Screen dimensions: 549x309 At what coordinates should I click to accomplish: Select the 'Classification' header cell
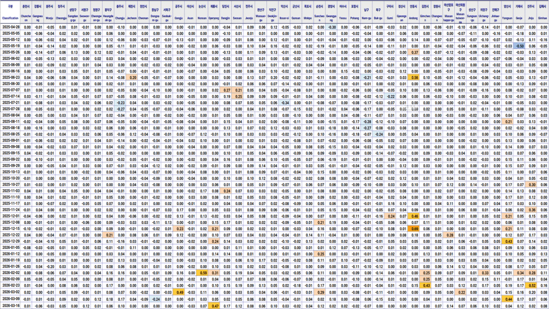10,13
